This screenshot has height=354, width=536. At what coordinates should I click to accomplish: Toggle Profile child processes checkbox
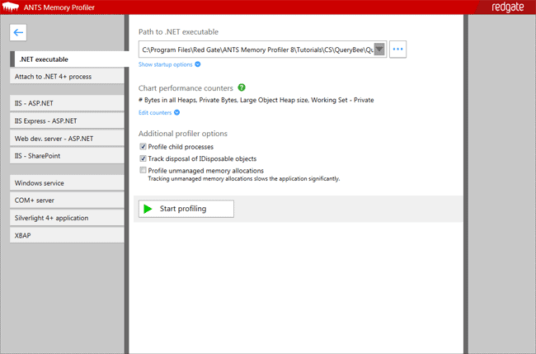click(x=143, y=147)
